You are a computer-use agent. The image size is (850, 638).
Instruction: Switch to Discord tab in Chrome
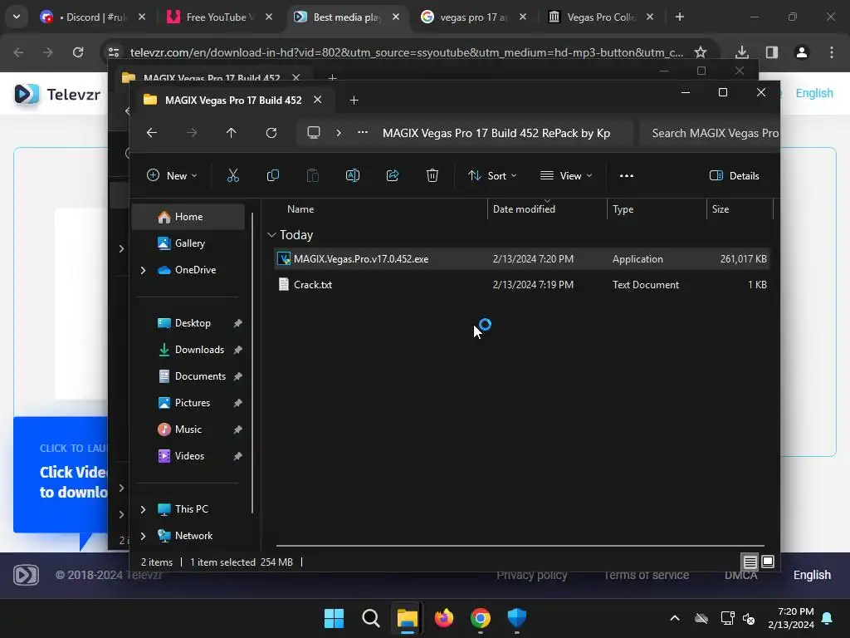tap(93, 17)
